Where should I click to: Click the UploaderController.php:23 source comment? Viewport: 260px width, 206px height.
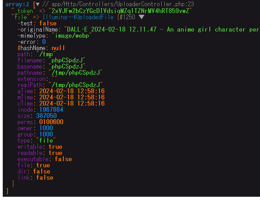(x=118, y=4)
